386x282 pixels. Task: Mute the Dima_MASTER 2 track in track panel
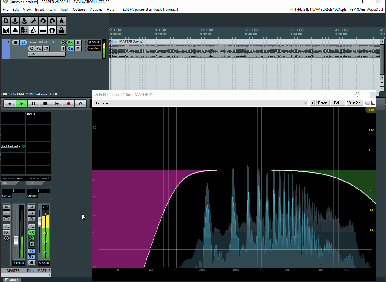point(78,48)
